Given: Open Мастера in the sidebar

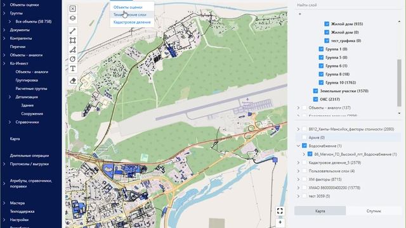Looking at the screenshot, I should (x=17, y=203).
